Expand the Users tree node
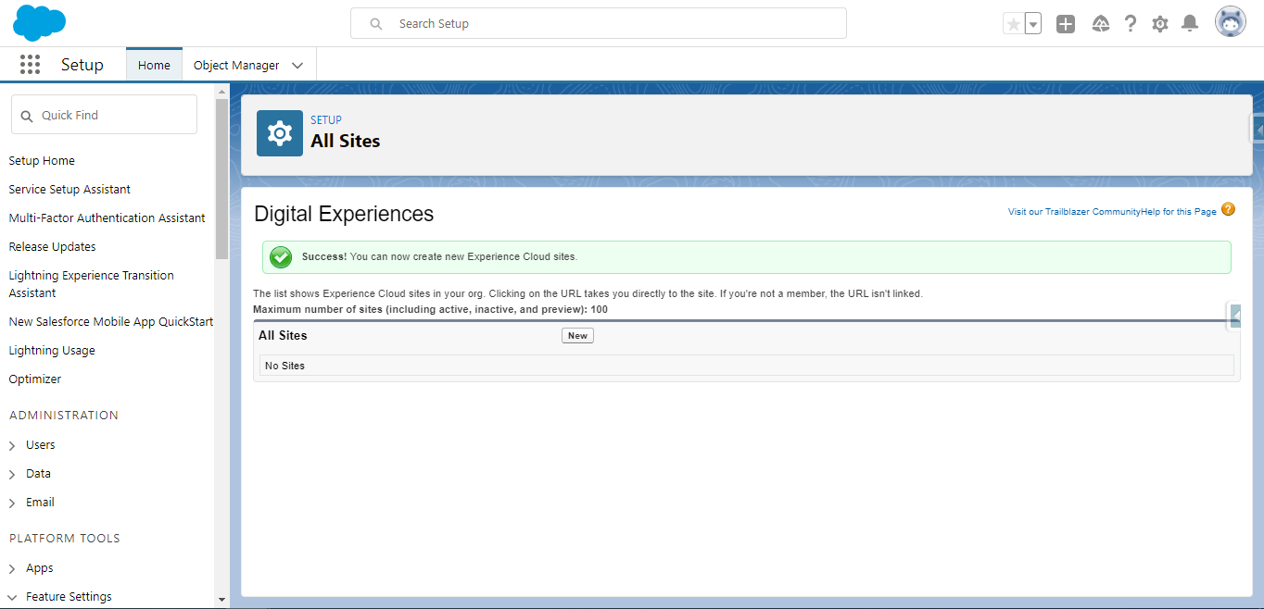Viewport: 1264px width, 609px height. 12,445
